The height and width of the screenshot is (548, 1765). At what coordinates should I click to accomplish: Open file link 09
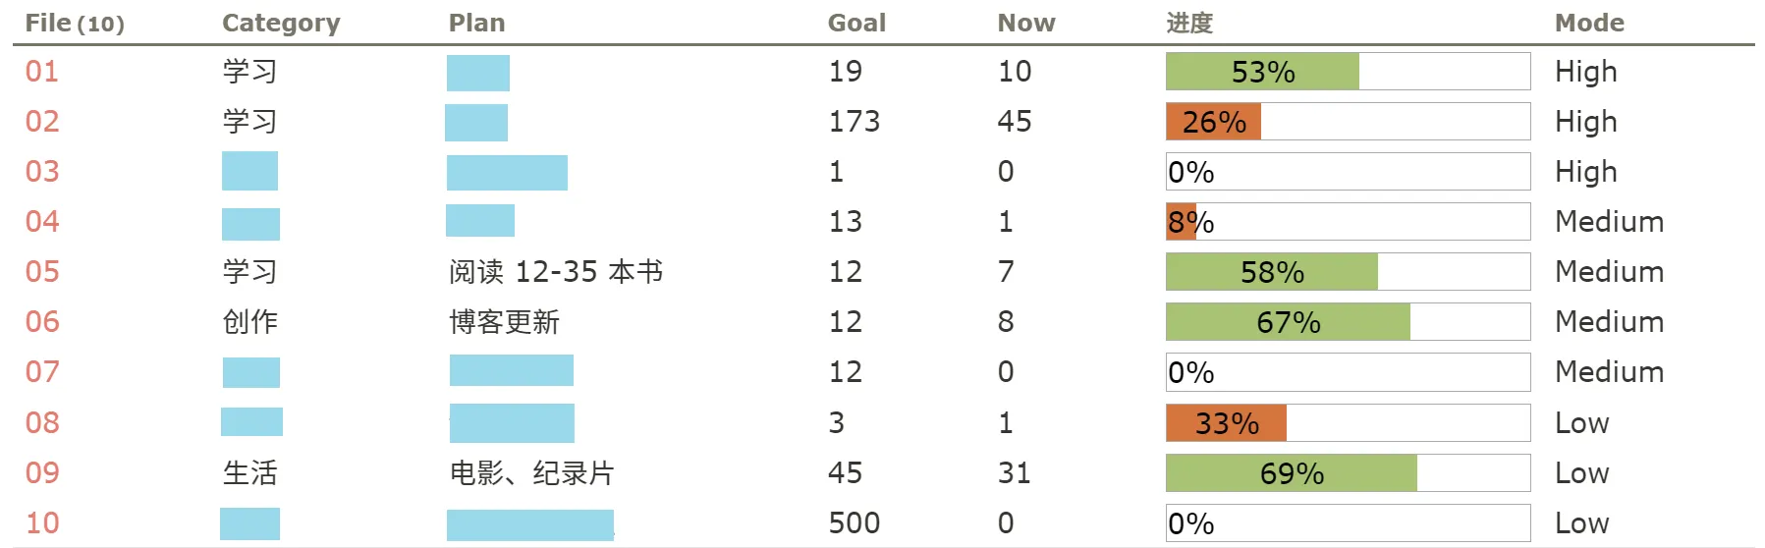[x=42, y=473]
